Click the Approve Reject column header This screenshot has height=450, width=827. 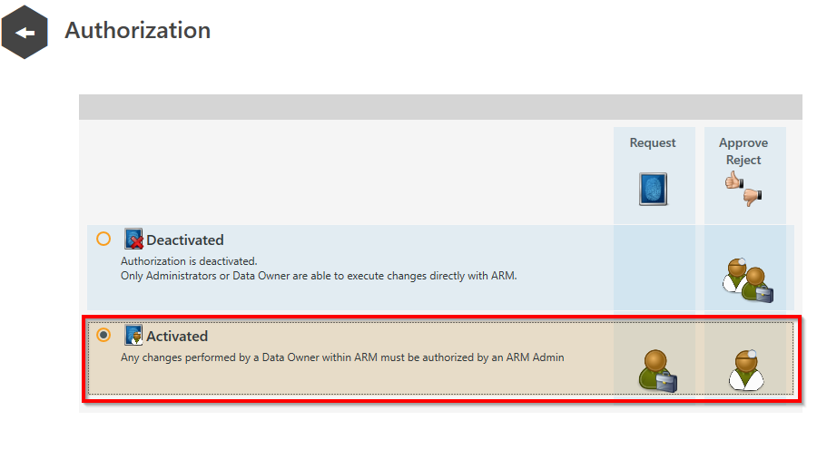[x=743, y=152]
